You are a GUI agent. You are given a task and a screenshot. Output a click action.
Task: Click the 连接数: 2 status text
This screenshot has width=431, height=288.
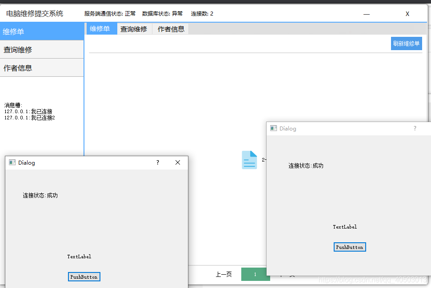pos(202,14)
